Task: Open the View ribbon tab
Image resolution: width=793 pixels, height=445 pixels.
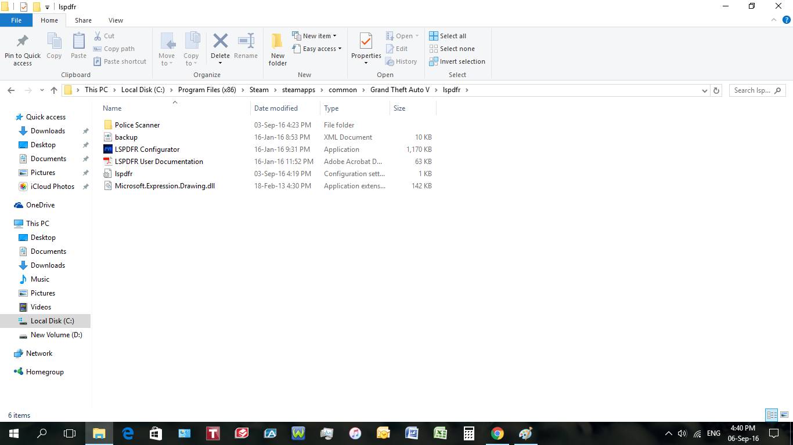Action: tap(116, 20)
